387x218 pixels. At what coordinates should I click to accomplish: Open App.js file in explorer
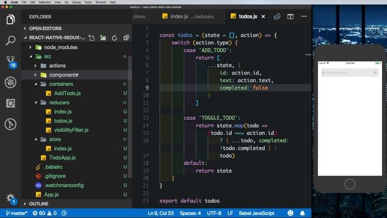[x=51, y=194]
